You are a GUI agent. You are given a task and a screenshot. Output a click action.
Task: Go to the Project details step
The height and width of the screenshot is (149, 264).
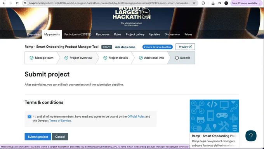(116, 58)
